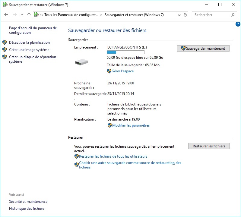Open help with blue question mark
241x217 pixels.
click(x=238, y=24)
